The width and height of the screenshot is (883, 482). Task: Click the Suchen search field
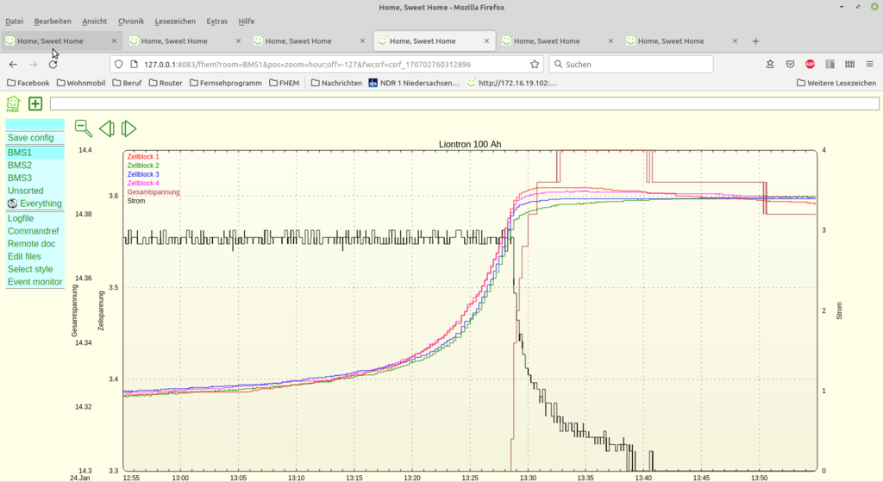(631, 64)
